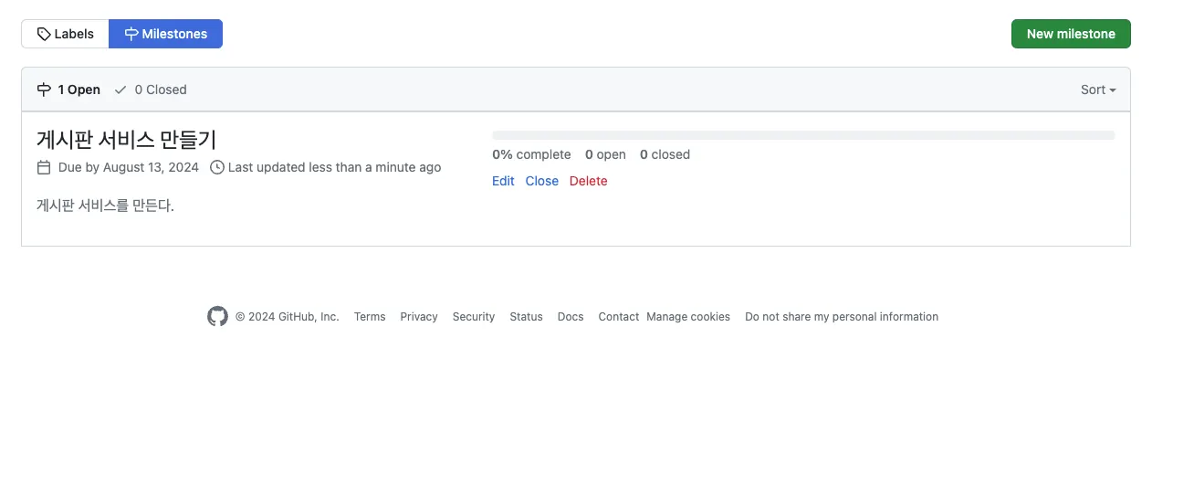Screen dimensions: 1194x485
Task: Select the Milestones tab
Action: (x=165, y=34)
